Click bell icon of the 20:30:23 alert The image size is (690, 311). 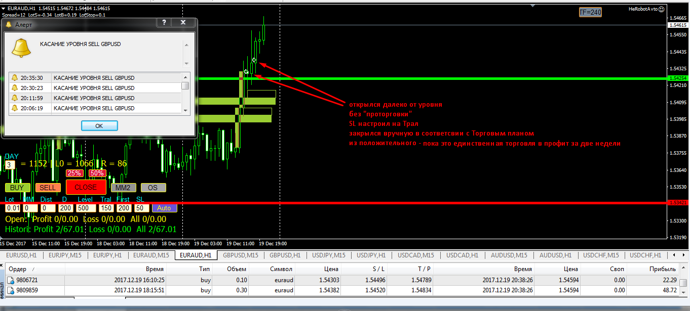[x=15, y=88]
